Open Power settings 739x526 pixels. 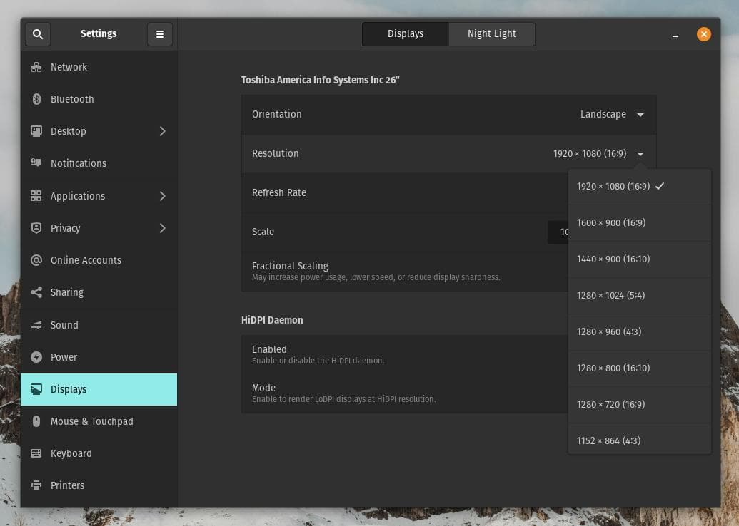point(99,356)
